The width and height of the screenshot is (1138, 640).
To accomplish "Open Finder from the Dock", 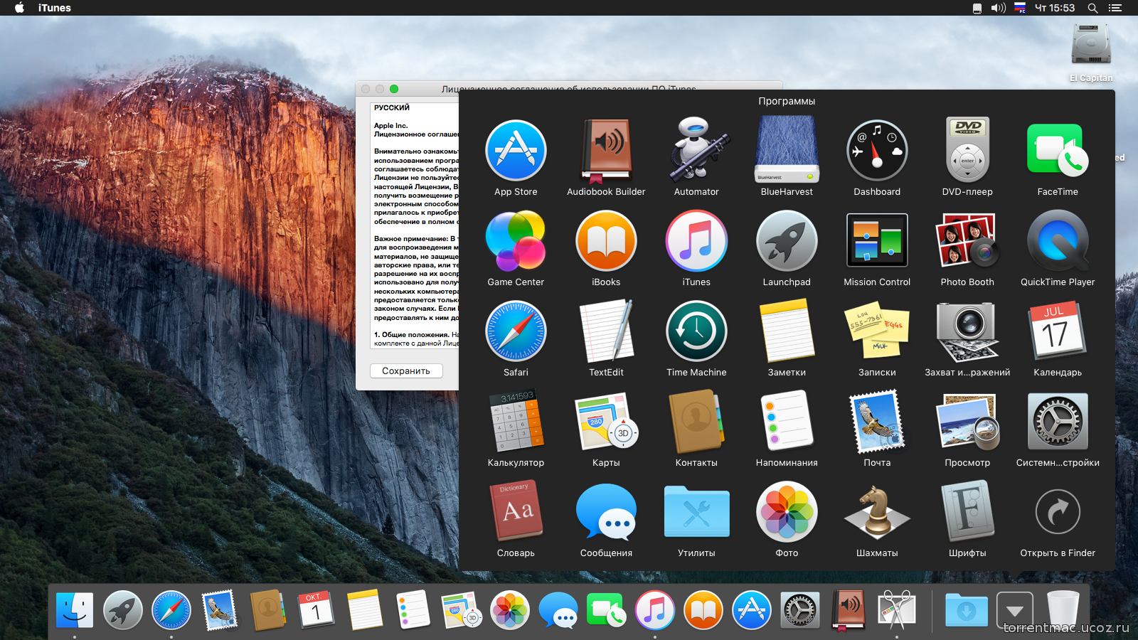I will pos(75,610).
